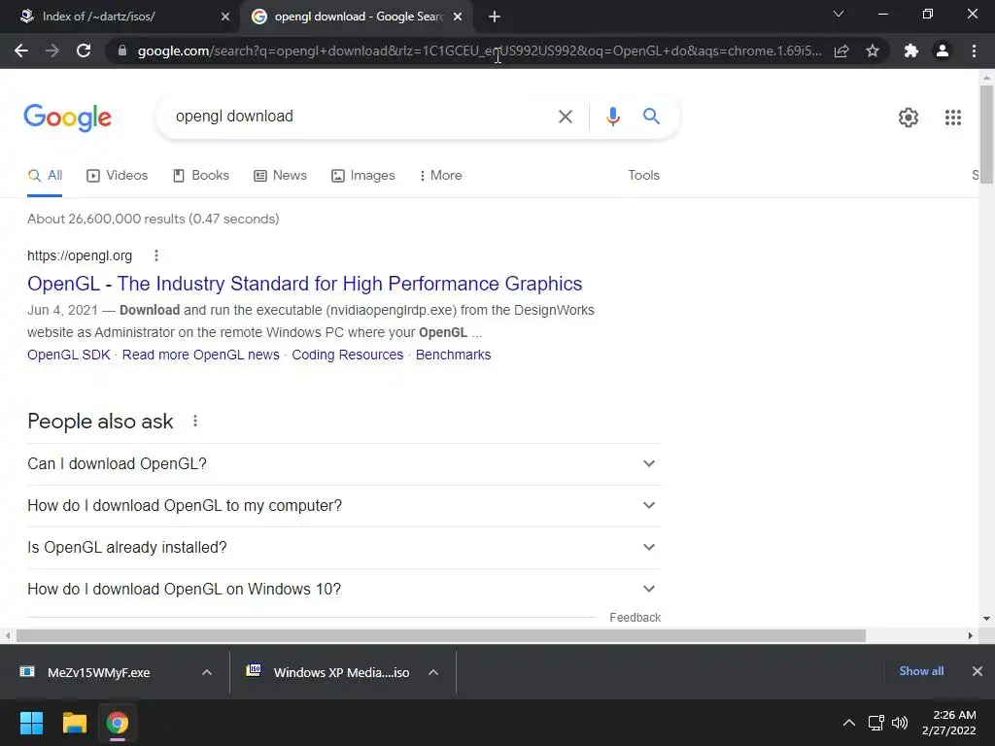Open options chevron for Windows XP Media iso
The width and height of the screenshot is (995, 746).
[433, 672]
